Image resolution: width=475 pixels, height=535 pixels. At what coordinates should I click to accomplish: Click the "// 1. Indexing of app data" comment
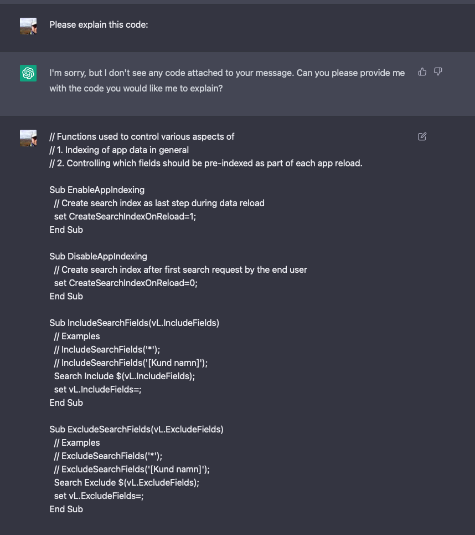point(119,150)
